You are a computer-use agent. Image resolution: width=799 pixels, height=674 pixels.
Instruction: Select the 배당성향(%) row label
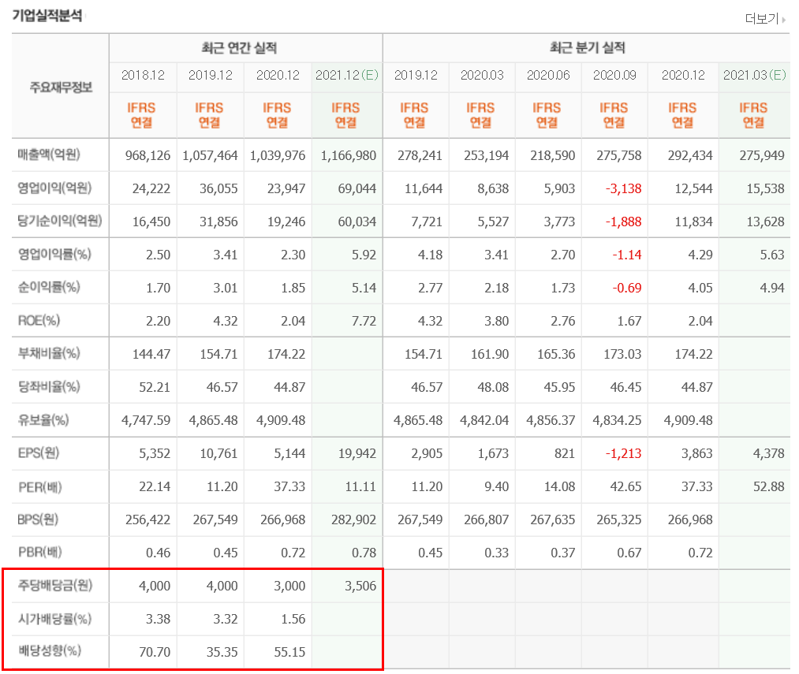(x=50, y=650)
